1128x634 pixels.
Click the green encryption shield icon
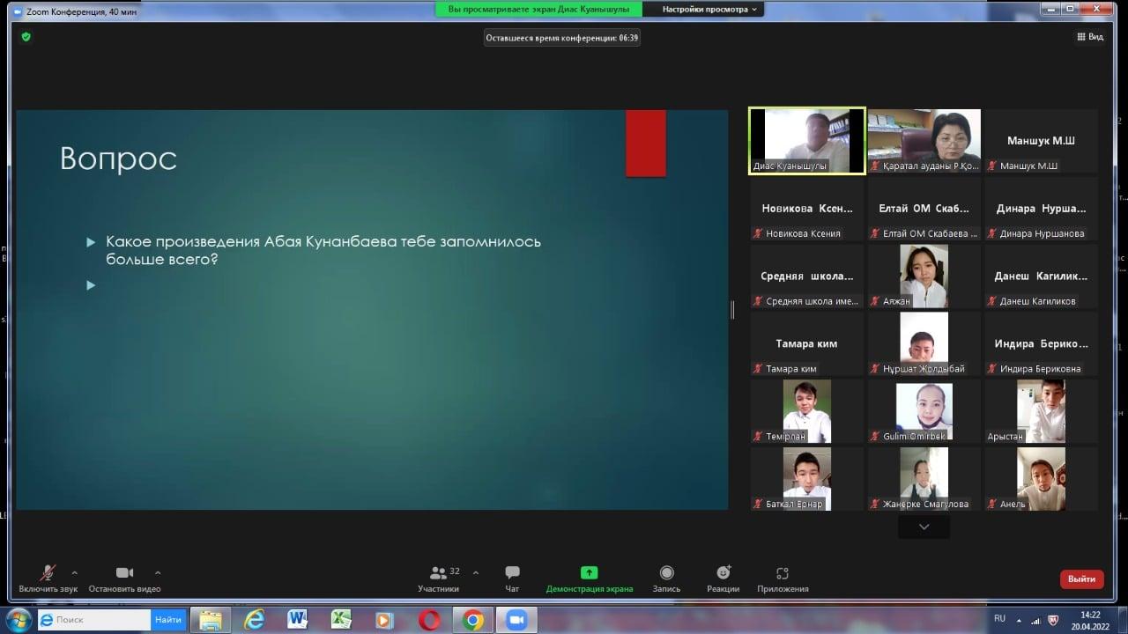point(26,37)
